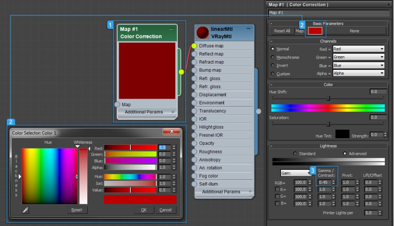Click the Anisotropy input socket
This screenshot has height=226, width=394.
[x=194, y=159]
